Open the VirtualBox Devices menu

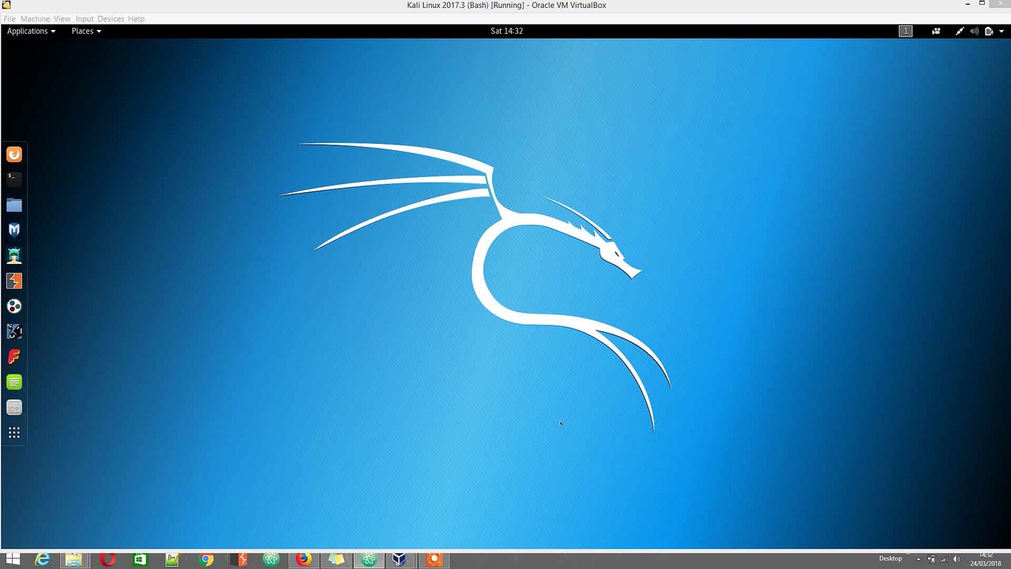(x=111, y=19)
